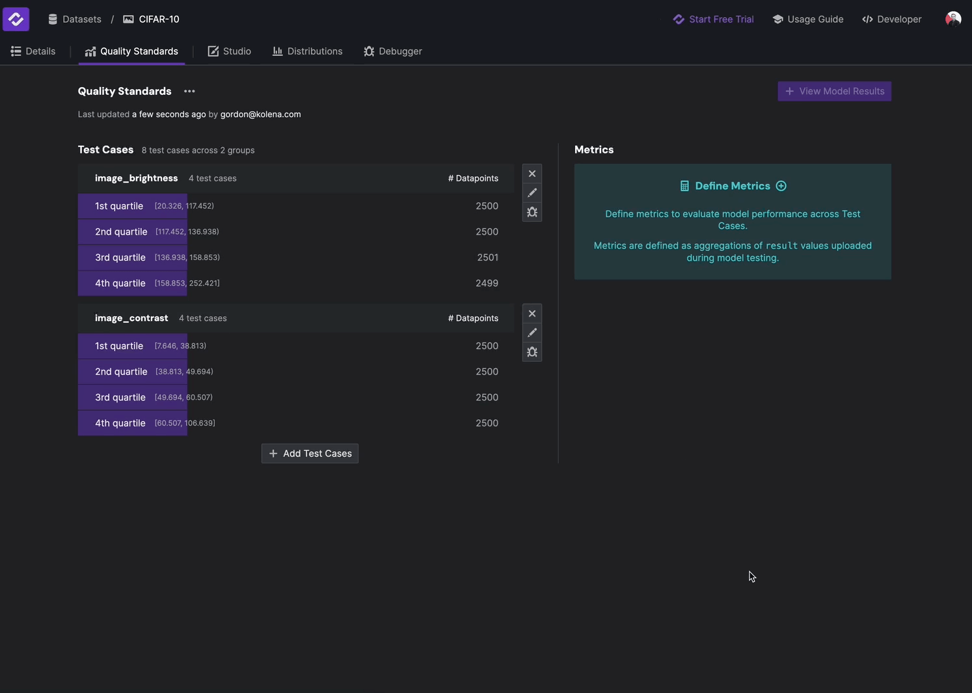Click the Kolena logo icon

pos(16,19)
